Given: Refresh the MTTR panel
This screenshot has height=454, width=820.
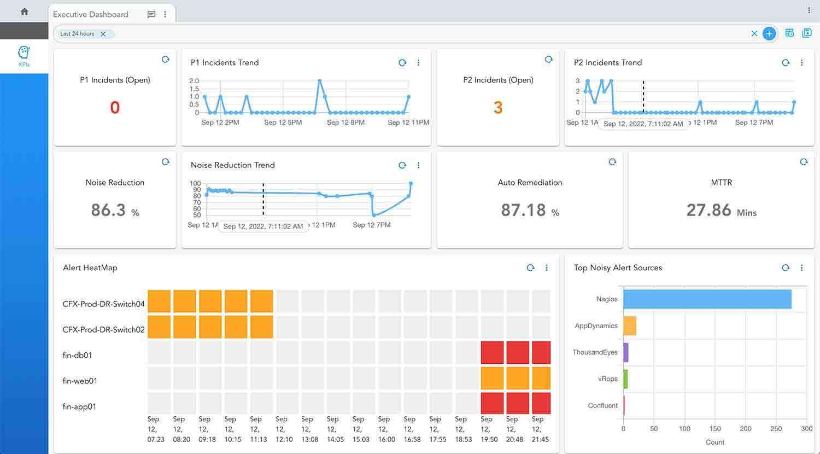Looking at the screenshot, I should pyautogui.click(x=804, y=161).
